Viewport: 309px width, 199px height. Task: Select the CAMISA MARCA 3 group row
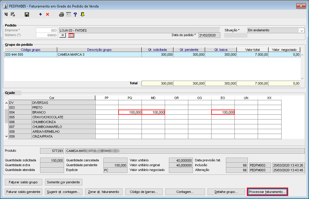pos(99,55)
